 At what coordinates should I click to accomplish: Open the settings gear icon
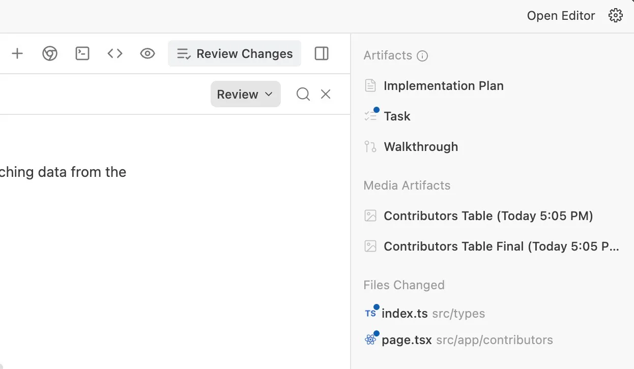(615, 15)
